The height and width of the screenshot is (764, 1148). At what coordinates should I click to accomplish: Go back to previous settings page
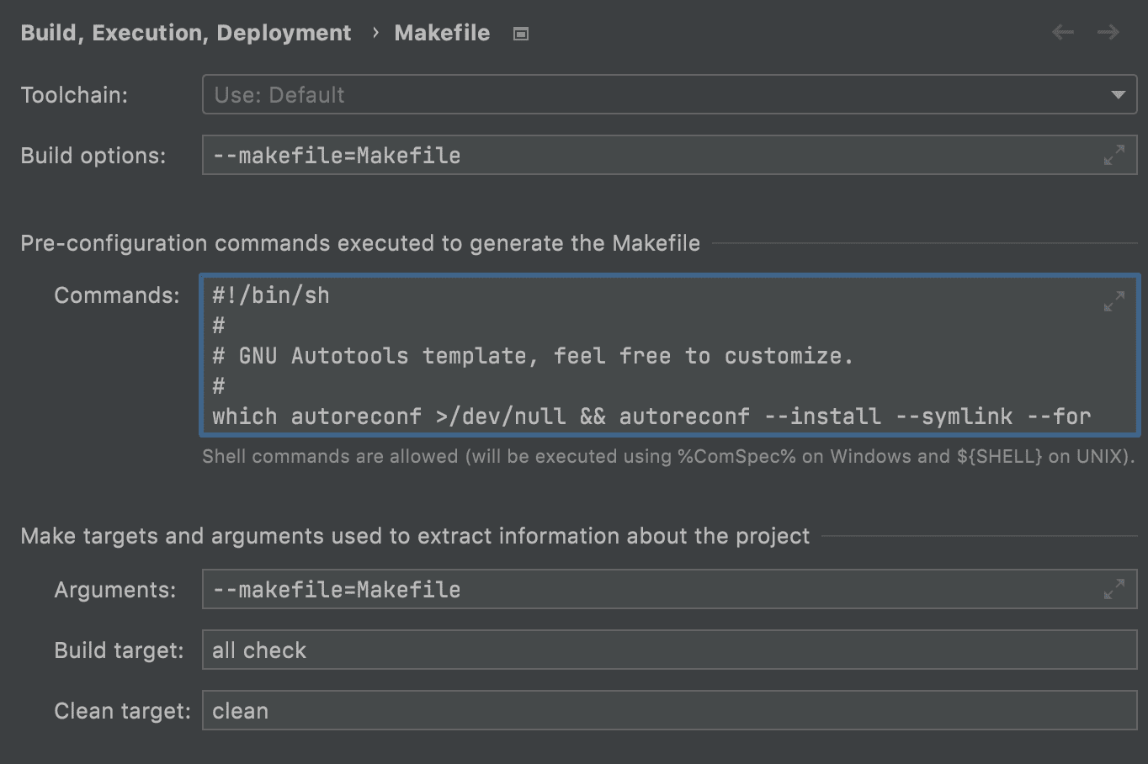click(x=1063, y=33)
